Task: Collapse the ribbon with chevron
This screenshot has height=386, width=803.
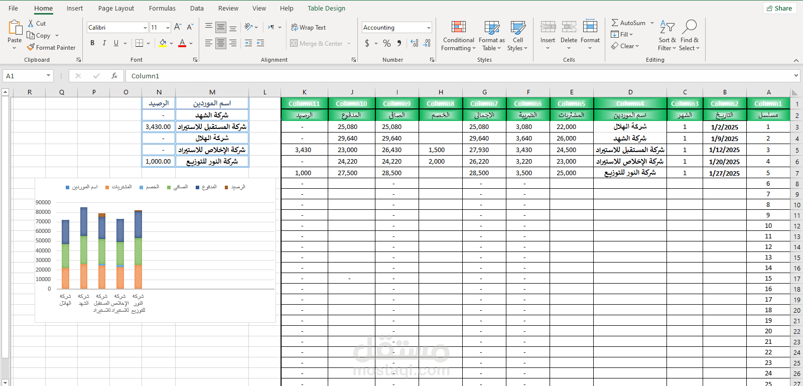Action: point(796,60)
